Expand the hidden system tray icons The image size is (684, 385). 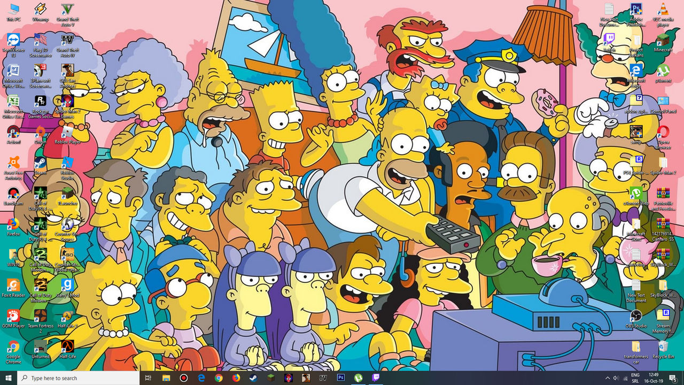(607, 378)
